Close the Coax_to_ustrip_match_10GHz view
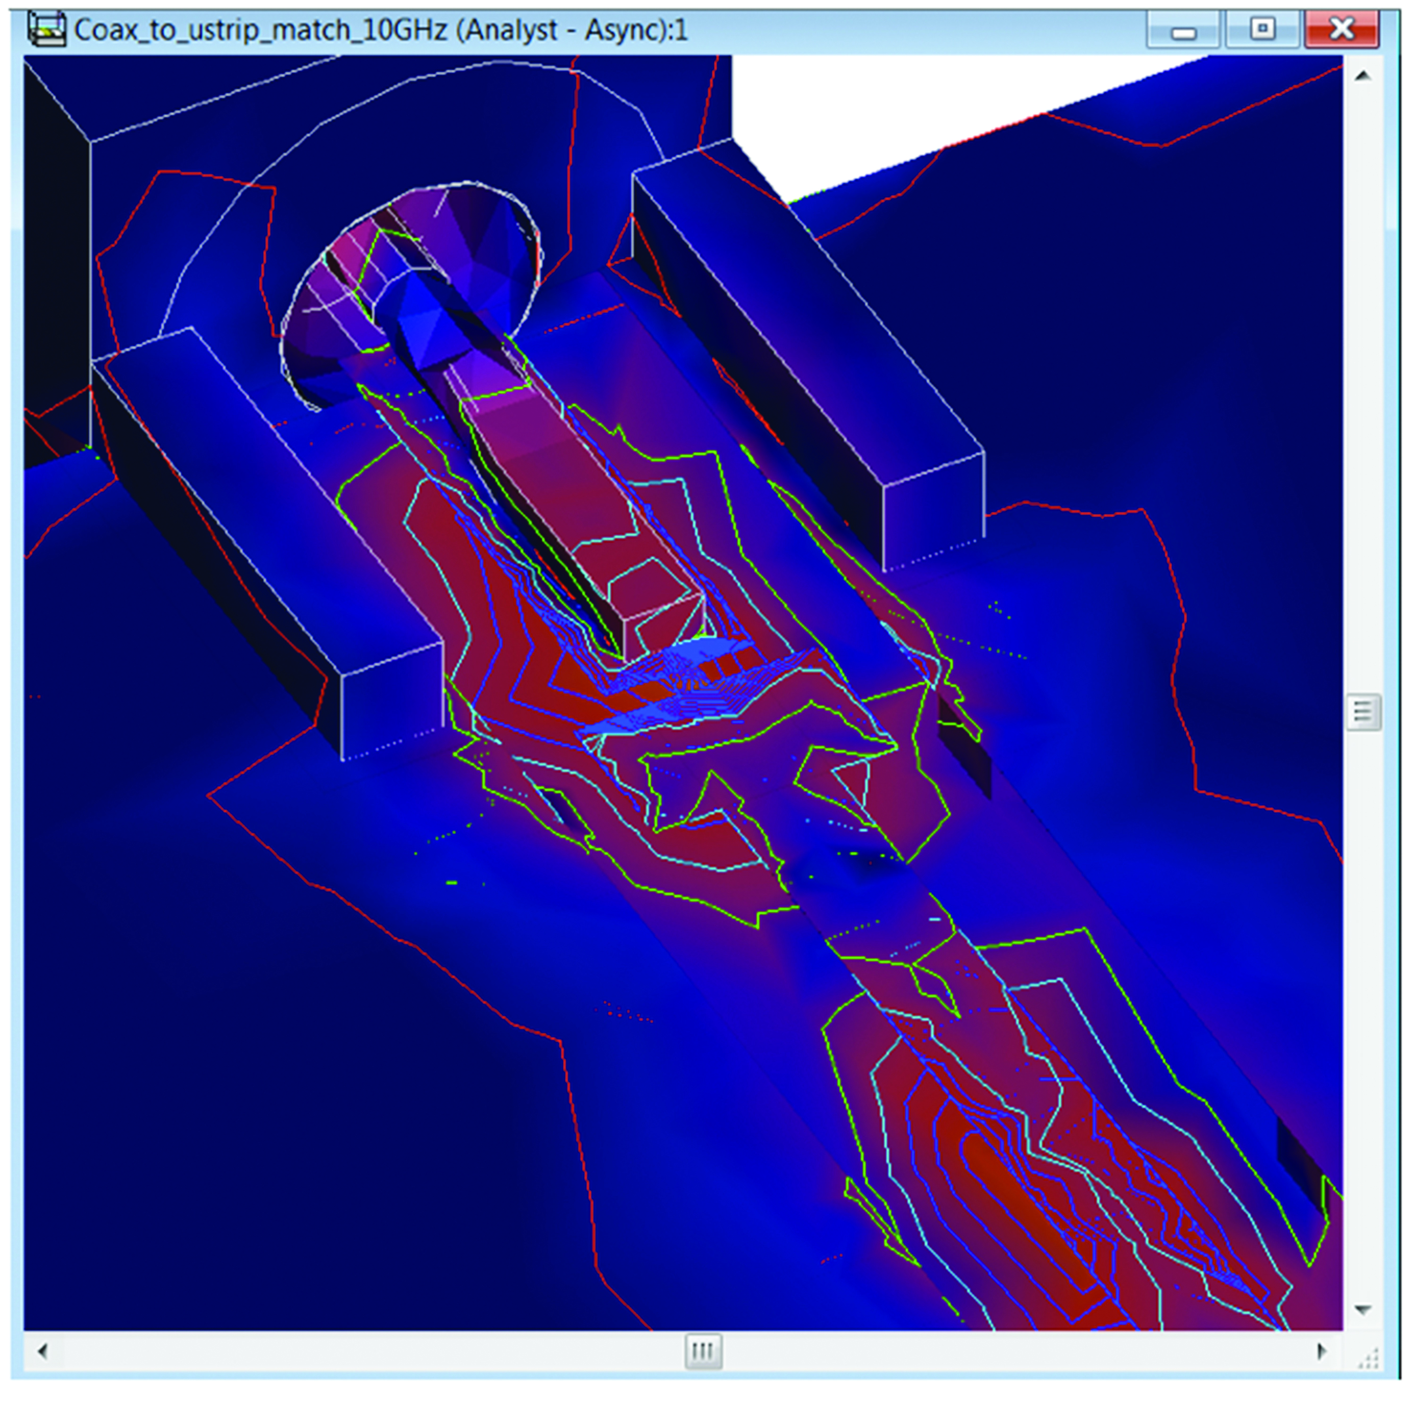The width and height of the screenshot is (1414, 1401). [1341, 29]
